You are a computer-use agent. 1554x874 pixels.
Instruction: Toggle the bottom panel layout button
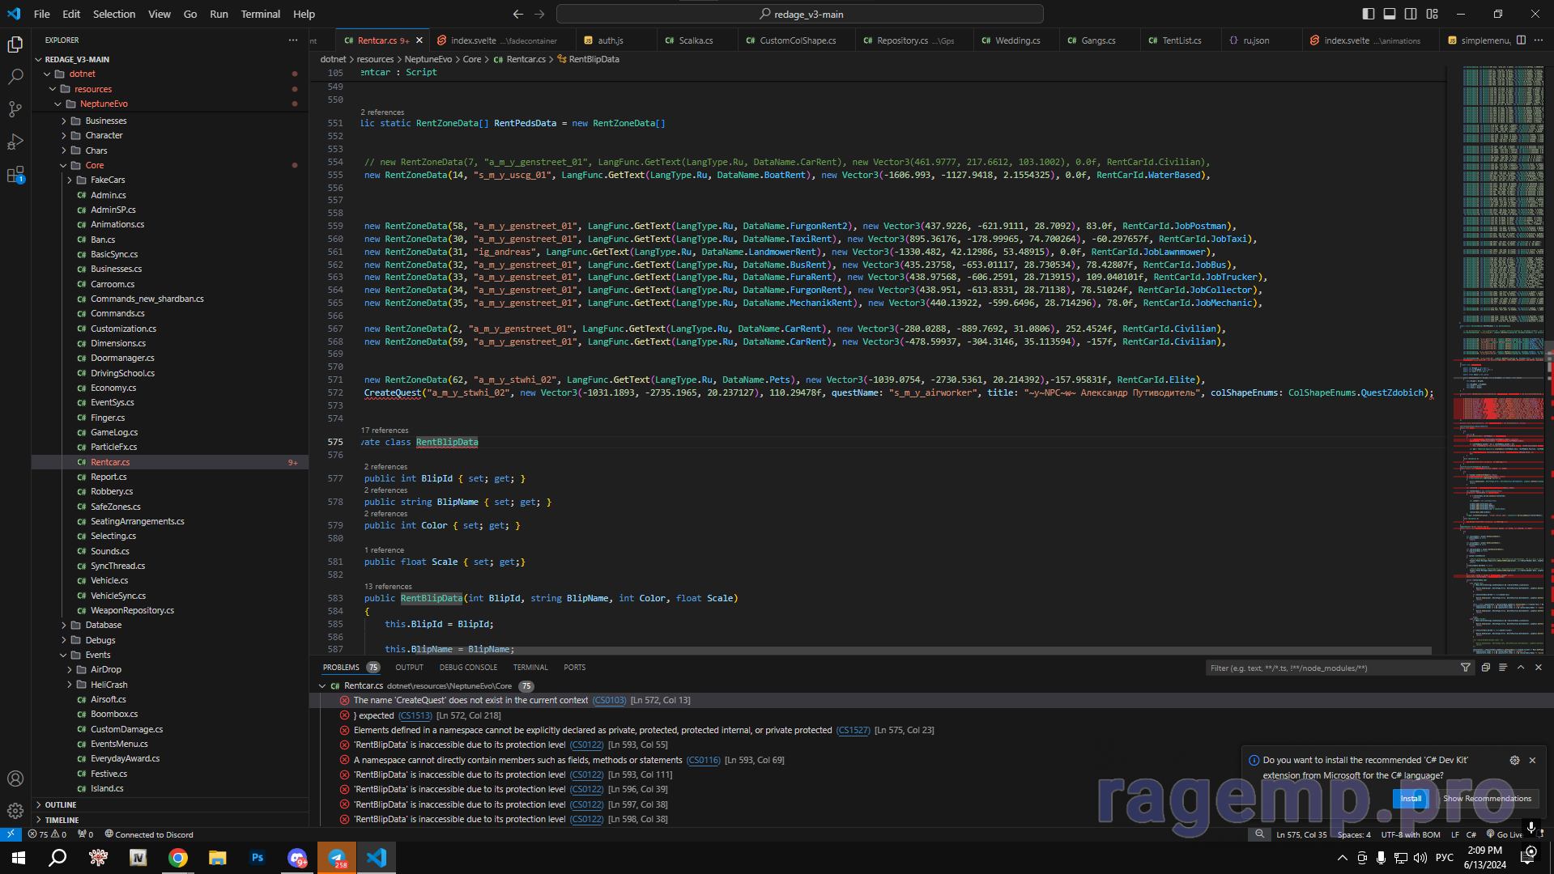(x=1390, y=14)
